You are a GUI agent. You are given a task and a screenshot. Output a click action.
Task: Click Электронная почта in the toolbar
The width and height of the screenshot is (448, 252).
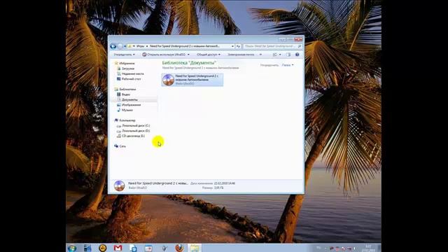click(x=241, y=55)
